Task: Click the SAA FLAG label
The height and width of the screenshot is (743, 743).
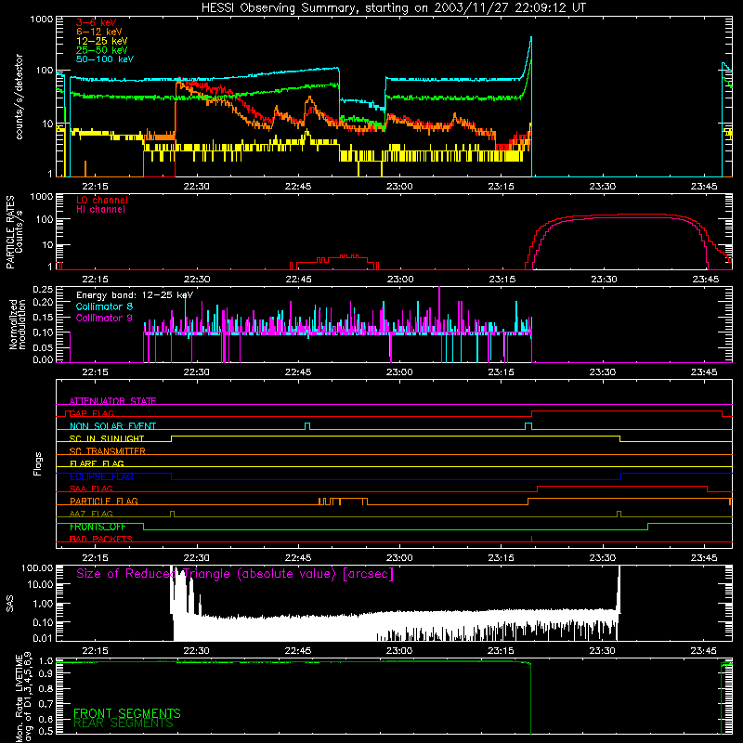Action: click(91, 489)
